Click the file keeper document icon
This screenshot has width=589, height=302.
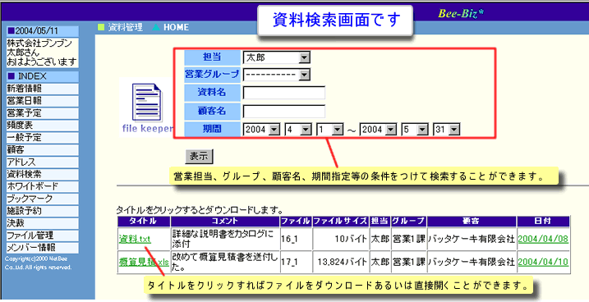click(x=147, y=103)
